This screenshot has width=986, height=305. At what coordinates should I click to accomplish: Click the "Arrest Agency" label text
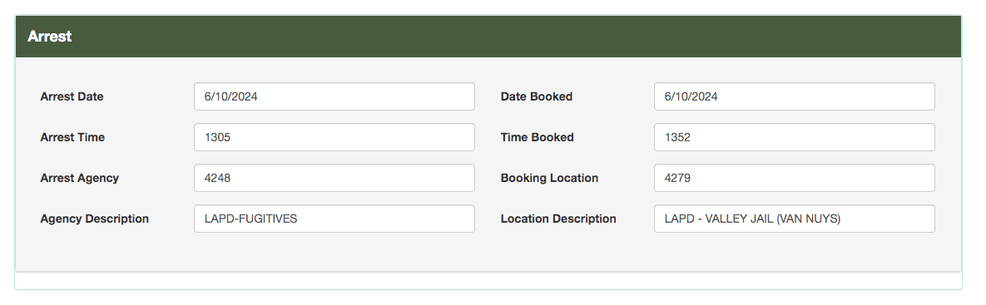click(79, 178)
